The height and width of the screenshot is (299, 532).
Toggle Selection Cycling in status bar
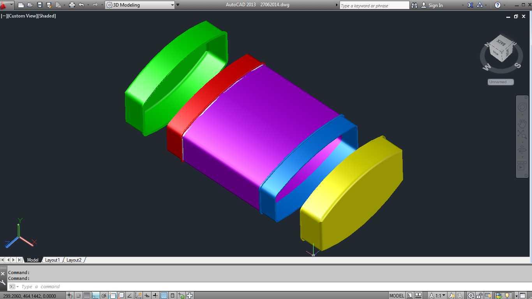coord(181,295)
